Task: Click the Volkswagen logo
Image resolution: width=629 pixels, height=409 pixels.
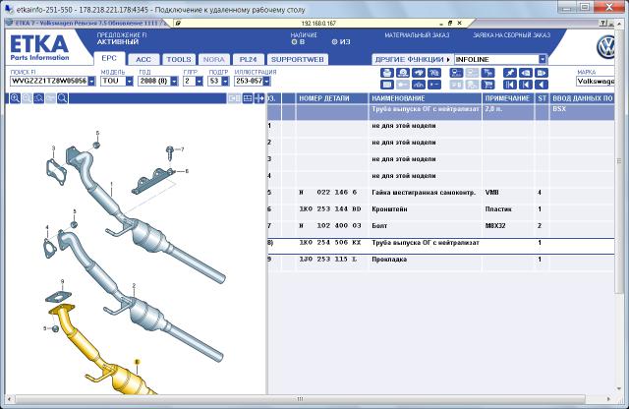Action: [x=605, y=47]
